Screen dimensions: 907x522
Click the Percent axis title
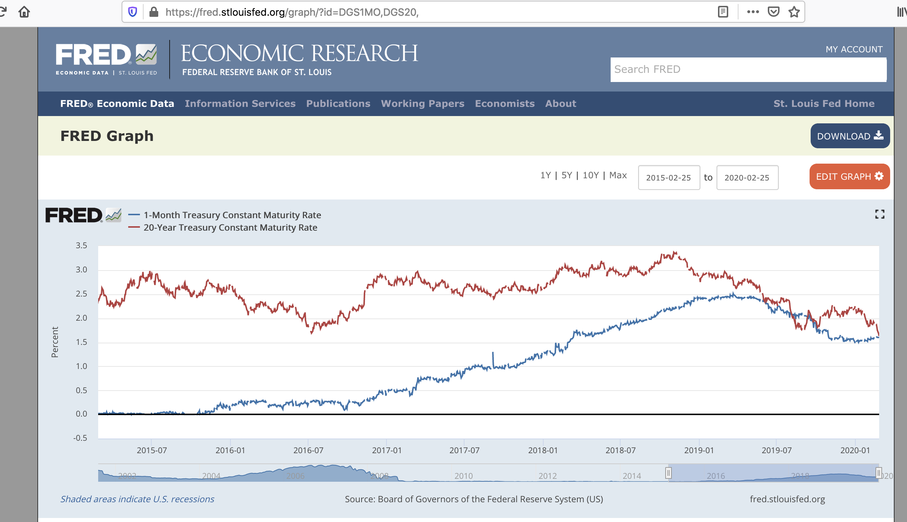[x=55, y=342]
